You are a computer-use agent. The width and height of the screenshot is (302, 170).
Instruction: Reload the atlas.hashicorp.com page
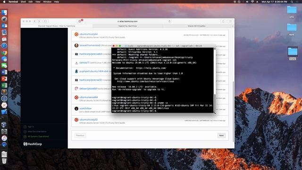point(169,21)
